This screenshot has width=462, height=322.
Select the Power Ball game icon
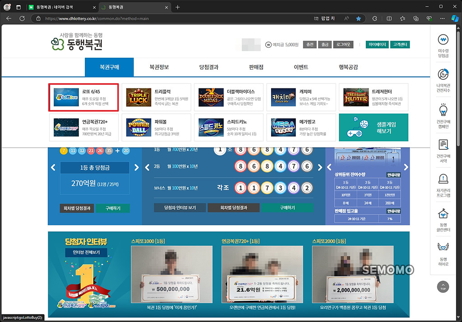coord(139,127)
